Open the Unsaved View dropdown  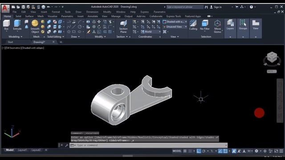coord(175,27)
